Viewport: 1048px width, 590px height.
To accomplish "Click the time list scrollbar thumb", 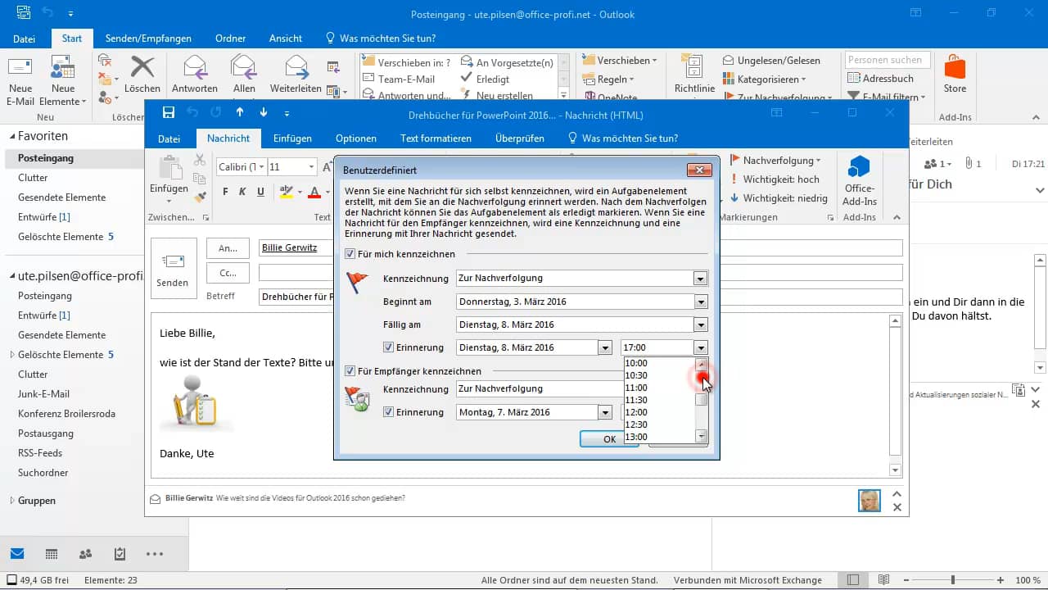I will pyautogui.click(x=702, y=400).
